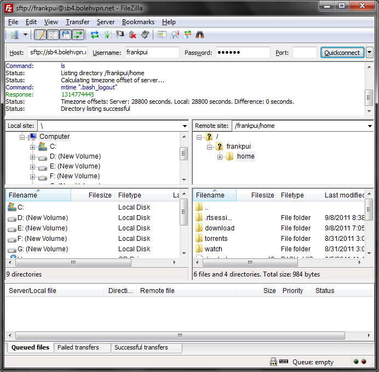Viewport: 379px width, 372px height.
Task: Click the Username input field
Action: 152,52
